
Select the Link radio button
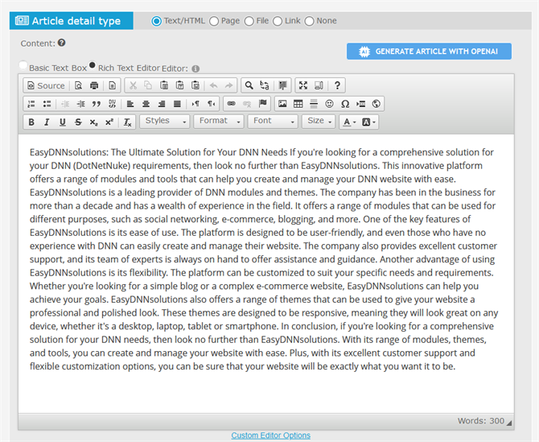278,21
